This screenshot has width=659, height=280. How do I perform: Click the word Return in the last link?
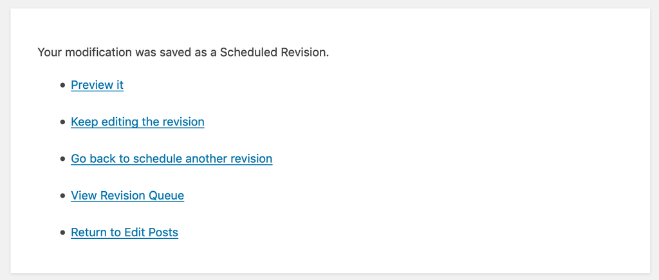(89, 232)
